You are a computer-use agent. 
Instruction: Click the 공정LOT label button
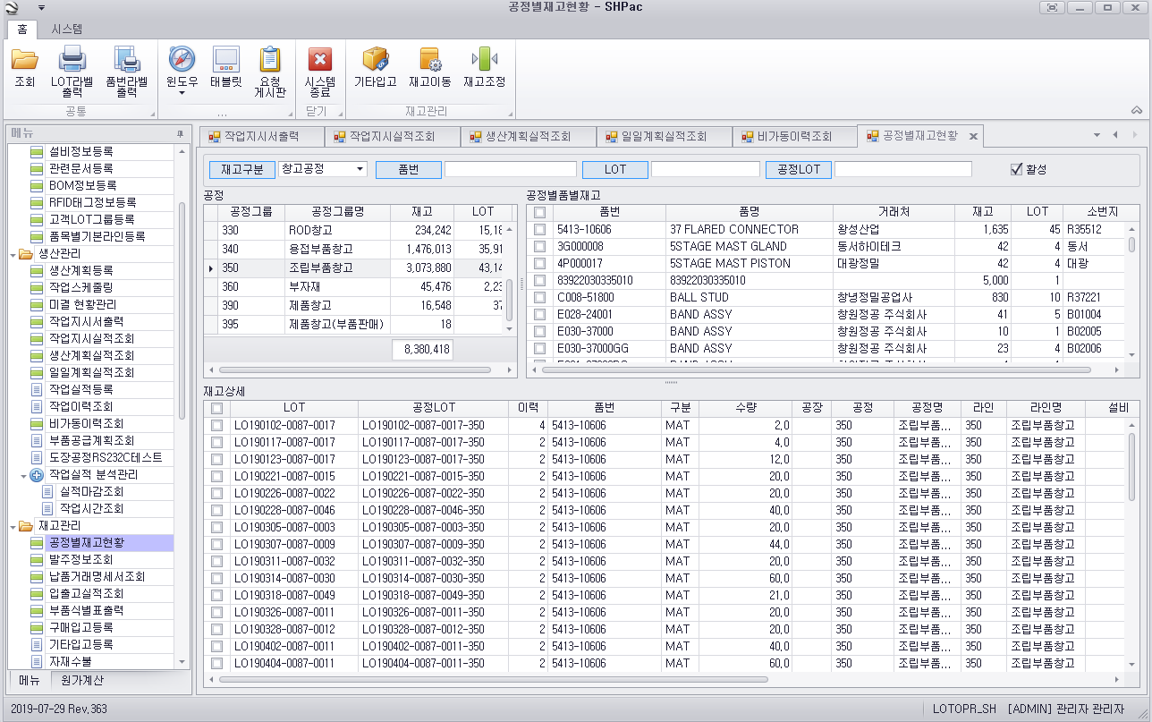[799, 169]
